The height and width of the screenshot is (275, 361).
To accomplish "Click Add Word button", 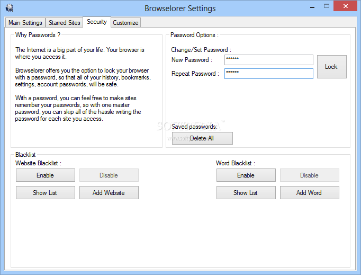I will tap(310, 193).
